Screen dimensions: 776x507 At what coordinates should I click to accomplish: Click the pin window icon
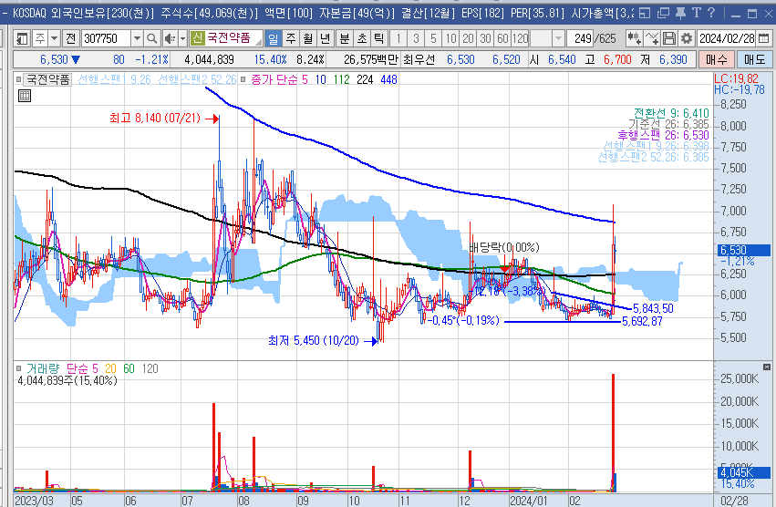coord(681,13)
